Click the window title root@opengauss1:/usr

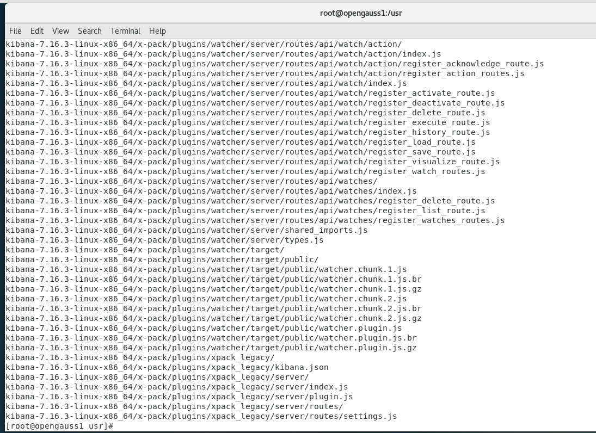361,13
